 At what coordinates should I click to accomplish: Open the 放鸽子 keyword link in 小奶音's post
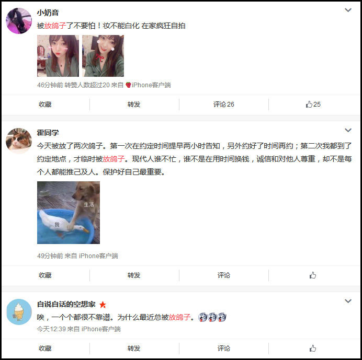pos(55,26)
